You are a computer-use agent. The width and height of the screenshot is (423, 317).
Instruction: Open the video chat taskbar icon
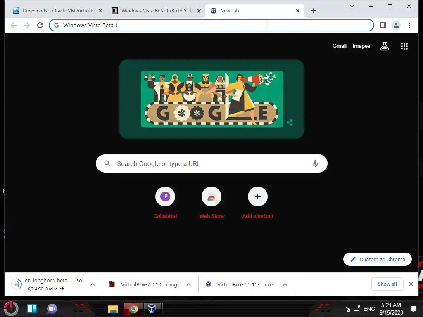tap(52, 309)
